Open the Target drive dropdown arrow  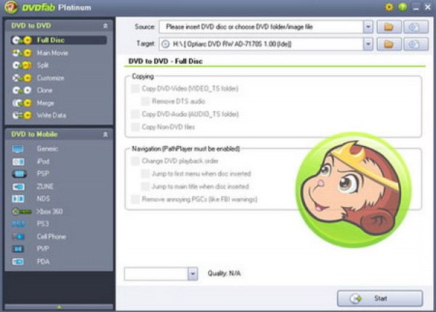pos(368,44)
